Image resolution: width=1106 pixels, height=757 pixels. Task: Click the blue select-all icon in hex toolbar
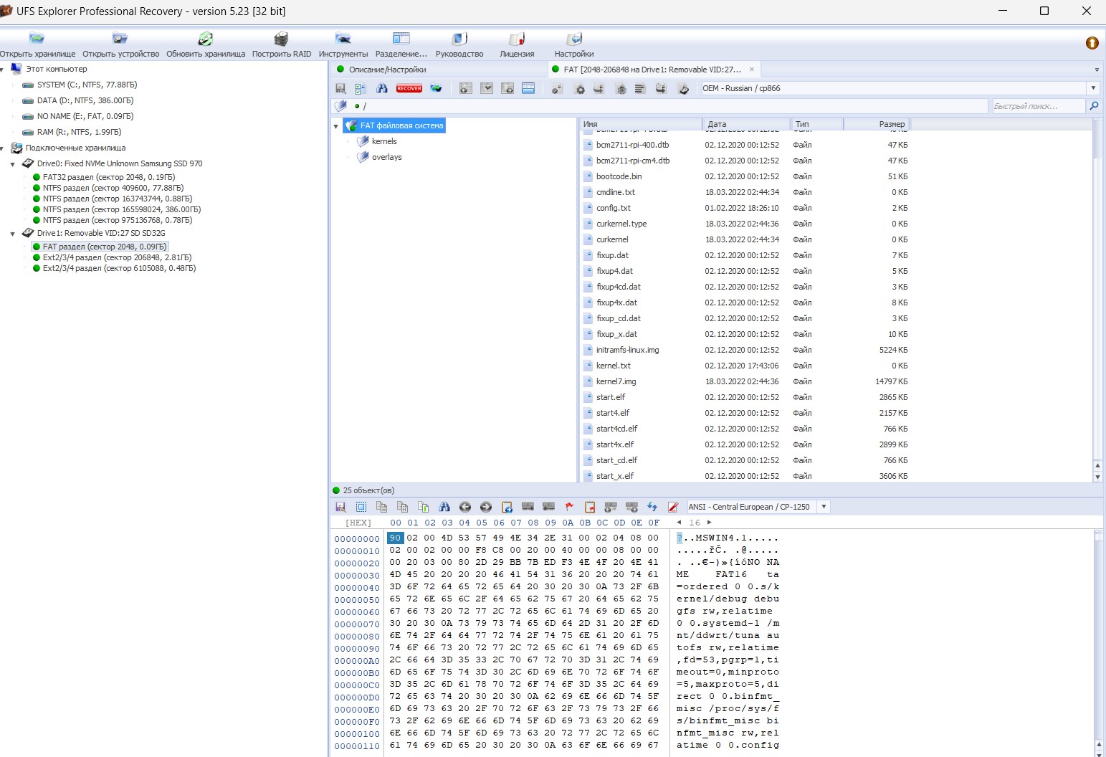click(x=361, y=507)
